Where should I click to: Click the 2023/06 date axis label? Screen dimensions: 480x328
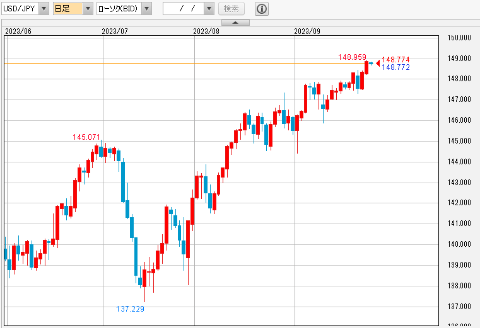18,31
